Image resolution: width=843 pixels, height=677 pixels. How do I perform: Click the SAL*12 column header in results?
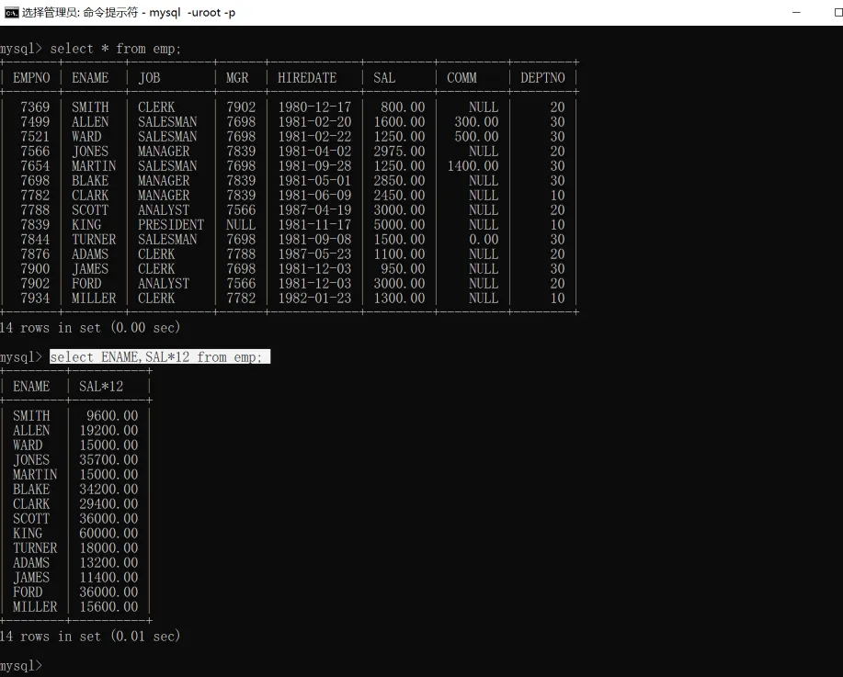(101, 387)
